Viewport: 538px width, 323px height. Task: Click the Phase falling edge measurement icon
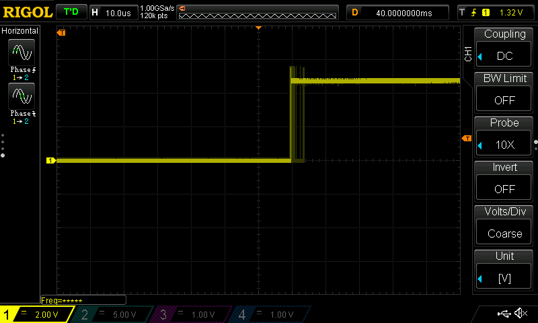(x=22, y=98)
